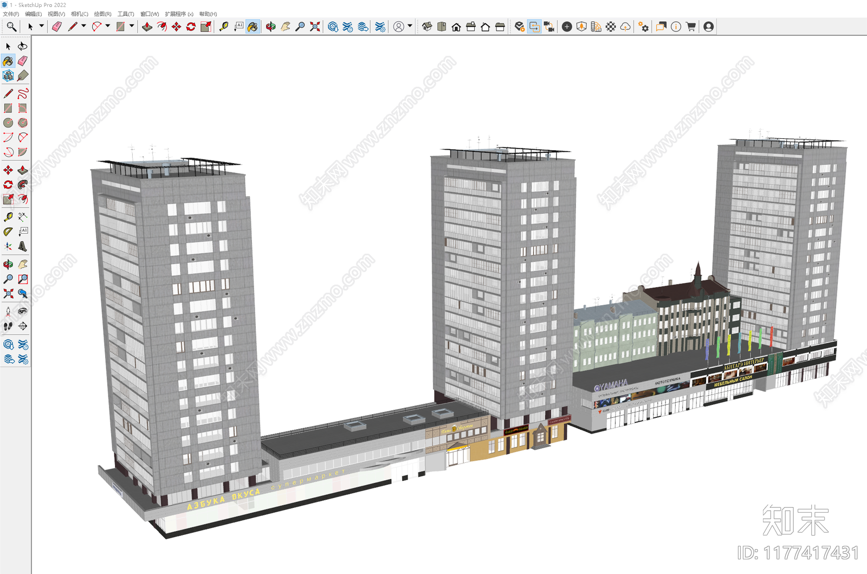Select the Axes tool
The height and width of the screenshot is (574, 867).
[8, 247]
